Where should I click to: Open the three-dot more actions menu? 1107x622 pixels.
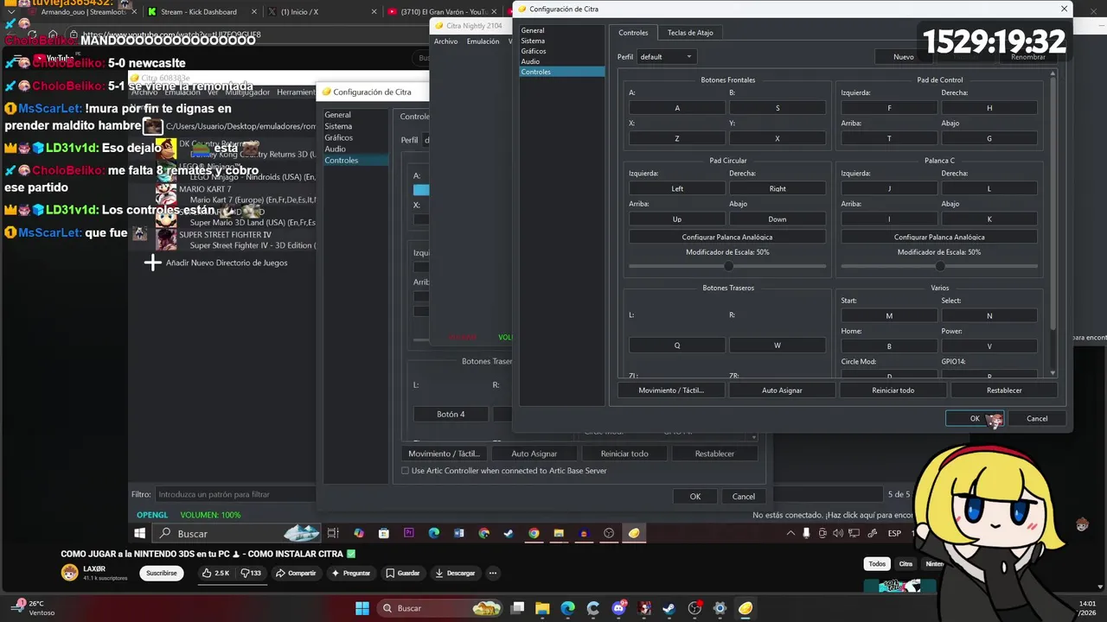pos(493,573)
